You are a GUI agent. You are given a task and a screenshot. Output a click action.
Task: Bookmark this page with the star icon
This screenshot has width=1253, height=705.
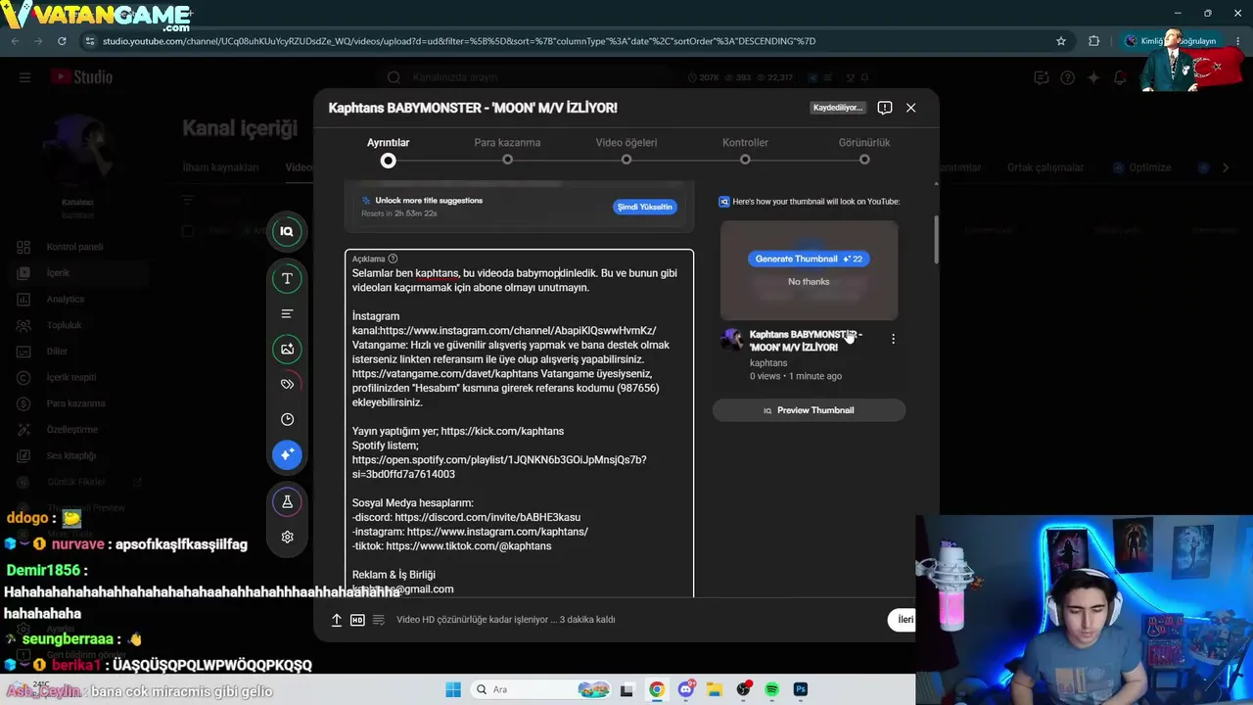[1061, 41]
